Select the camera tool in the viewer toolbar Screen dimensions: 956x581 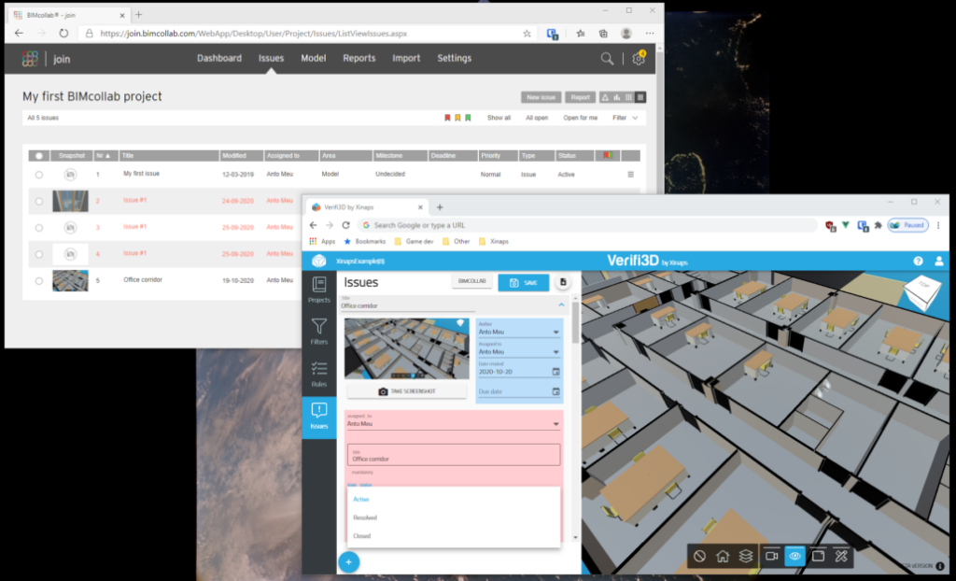coord(771,556)
